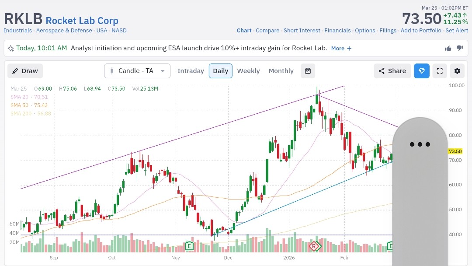Open the Short Interest page
This screenshot has width=472, height=266.
click(x=302, y=31)
